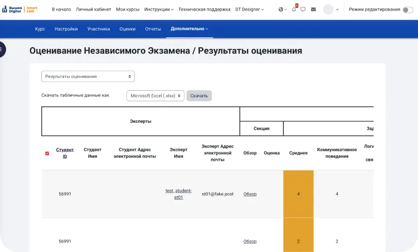Expand the Инструкции menu
The image size is (418, 252).
(x=159, y=9)
